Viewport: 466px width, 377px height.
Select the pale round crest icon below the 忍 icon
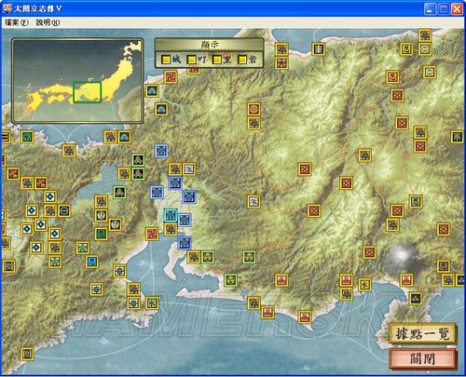tap(430, 72)
